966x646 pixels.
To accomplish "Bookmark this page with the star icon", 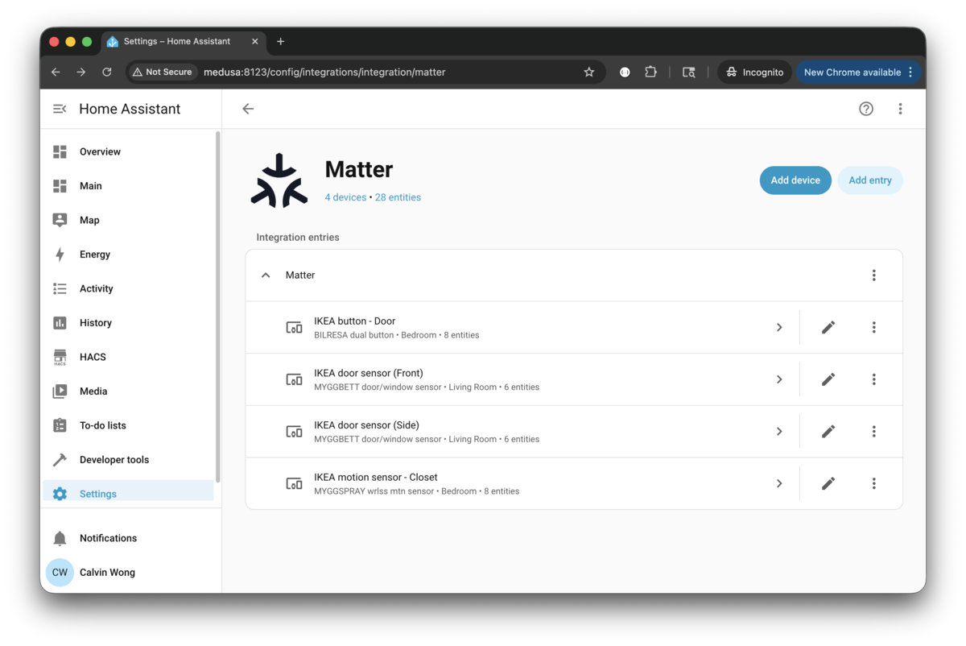I will [x=588, y=72].
